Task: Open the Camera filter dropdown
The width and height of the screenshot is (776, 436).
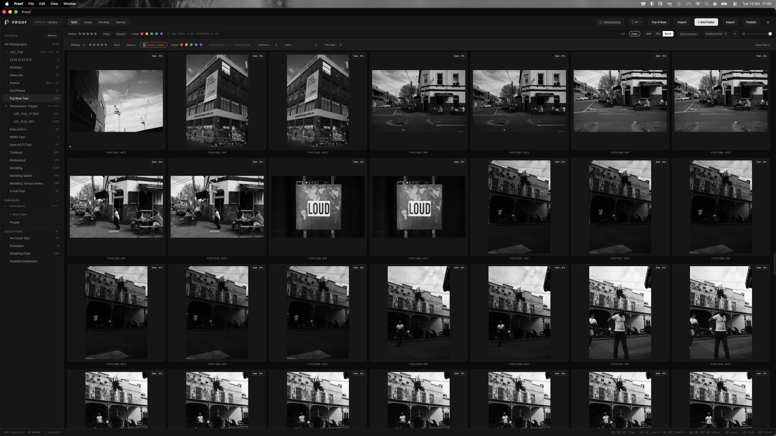Action: (268, 45)
